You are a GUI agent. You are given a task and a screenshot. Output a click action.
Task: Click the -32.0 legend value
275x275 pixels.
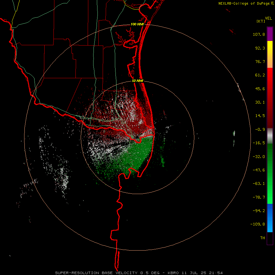coord(259,157)
